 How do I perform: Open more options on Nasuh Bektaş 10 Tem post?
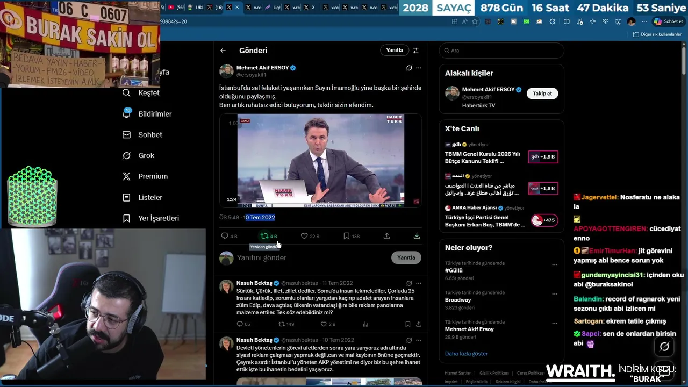(419, 340)
